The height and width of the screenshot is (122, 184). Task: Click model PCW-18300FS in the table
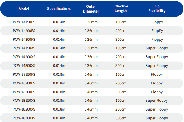coord(24,92)
